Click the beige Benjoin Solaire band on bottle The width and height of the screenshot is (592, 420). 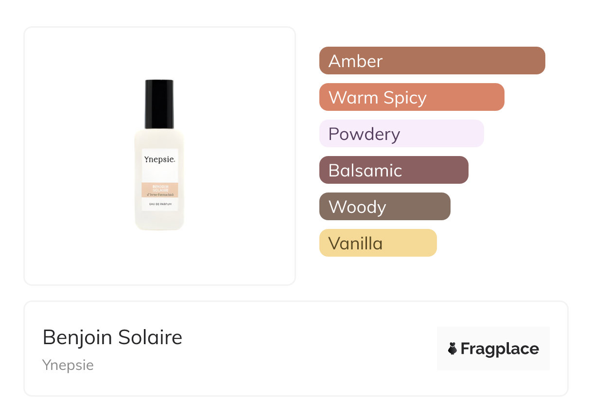(x=160, y=187)
